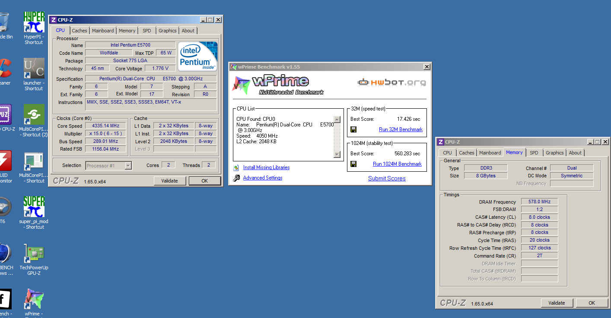Screen dimensions: 611x318
Task: Open Mainboard tab in CPU window
Action: point(103,31)
